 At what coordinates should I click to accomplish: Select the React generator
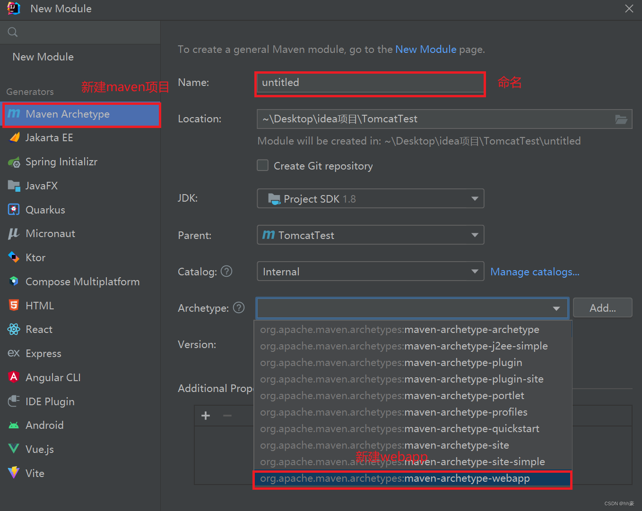(80, 329)
